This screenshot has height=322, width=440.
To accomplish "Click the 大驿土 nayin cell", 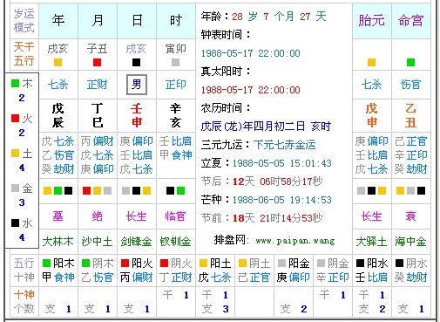I will pyautogui.click(x=371, y=242).
